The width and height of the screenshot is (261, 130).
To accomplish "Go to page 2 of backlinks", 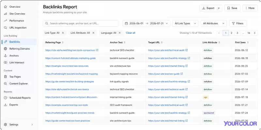I will (x=231, y=33).
